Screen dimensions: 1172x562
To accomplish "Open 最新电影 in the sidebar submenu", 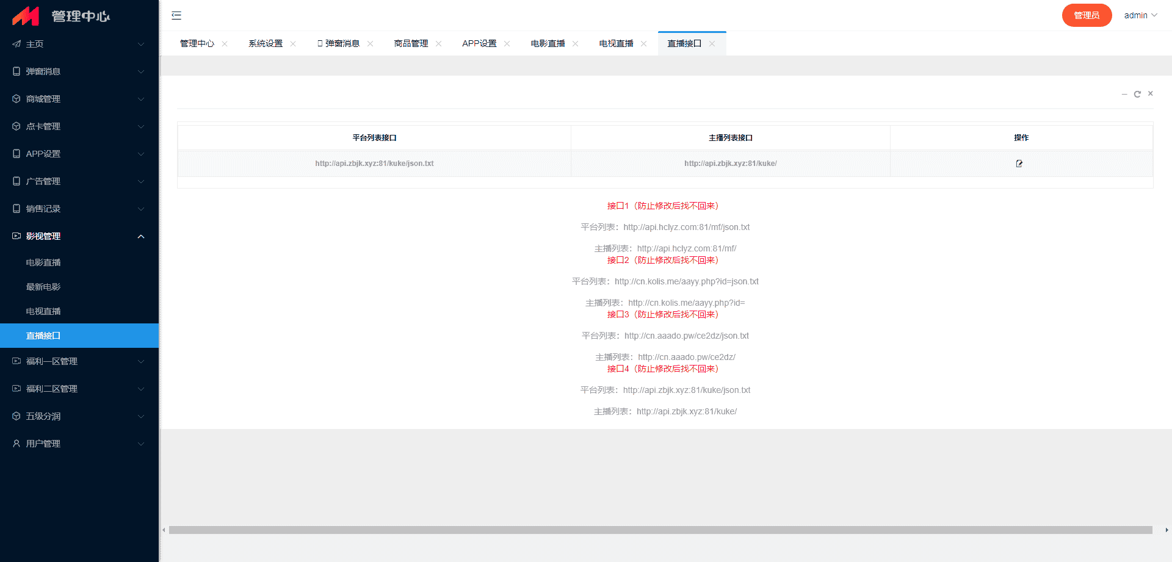I will pyautogui.click(x=43, y=287).
